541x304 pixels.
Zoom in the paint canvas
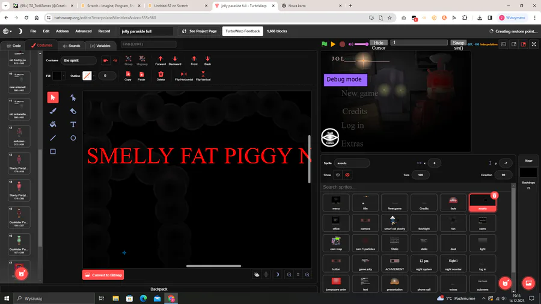(x=307, y=275)
